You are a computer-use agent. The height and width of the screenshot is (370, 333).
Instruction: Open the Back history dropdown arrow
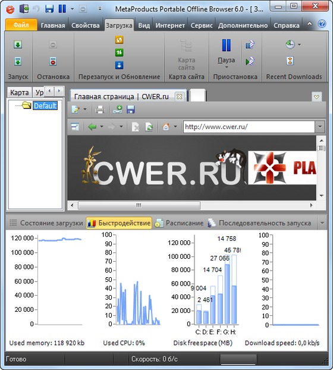tap(102, 127)
